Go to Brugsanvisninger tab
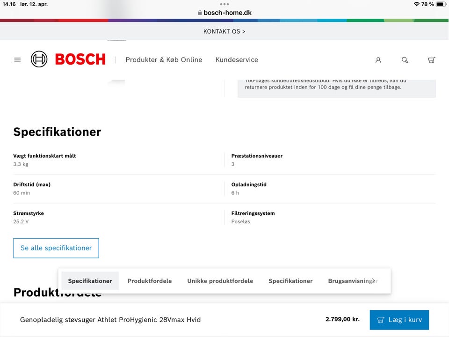Image resolution: width=449 pixels, height=337 pixels. coord(352,281)
